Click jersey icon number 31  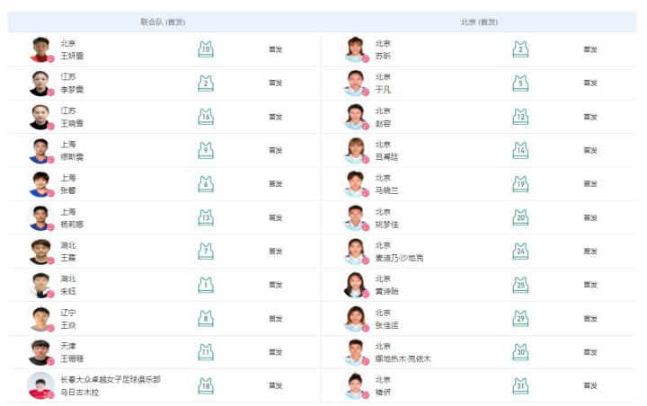coord(520,385)
